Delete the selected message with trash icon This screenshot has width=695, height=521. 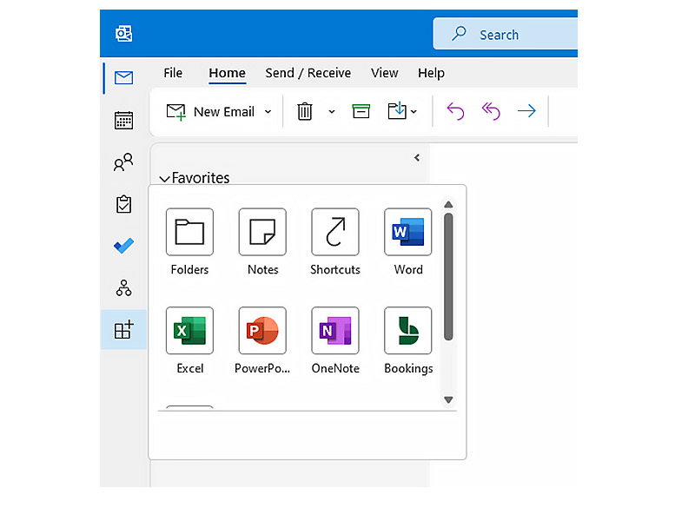[x=305, y=111]
